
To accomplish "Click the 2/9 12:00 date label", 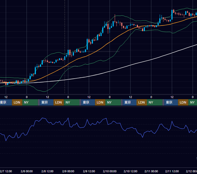I will click(x=89, y=171).
